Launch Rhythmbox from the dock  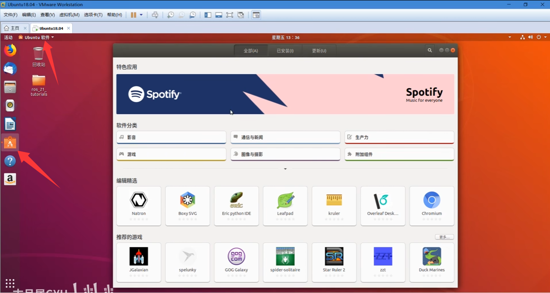(x=10, y=106)
